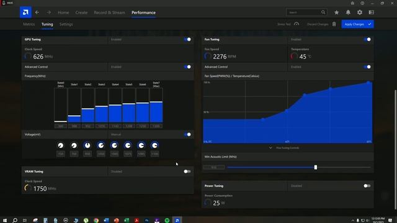Toggle Fan Tuning Advanced Control switch

pos(367,67)
